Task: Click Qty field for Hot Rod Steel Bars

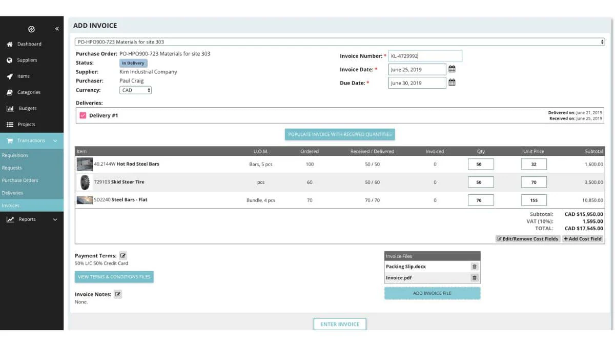Action: click(481, 164)
